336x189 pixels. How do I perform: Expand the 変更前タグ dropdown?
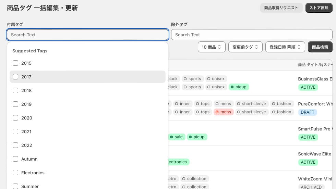[x=245, y=47]
